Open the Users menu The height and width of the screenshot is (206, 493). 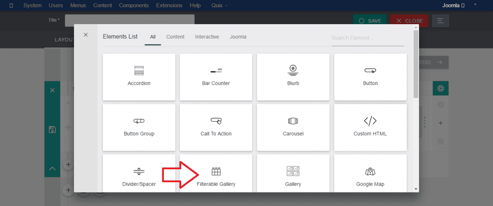coord(56,5)
